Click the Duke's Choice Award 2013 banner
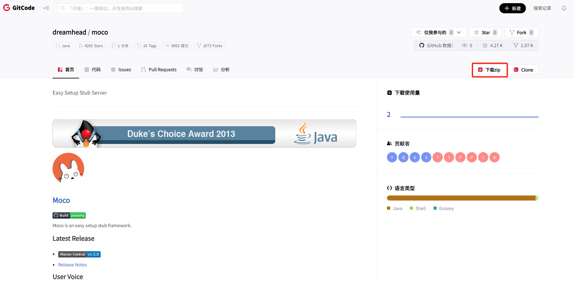The width and height of the screenshot is (574, 285). pos(204,133)
